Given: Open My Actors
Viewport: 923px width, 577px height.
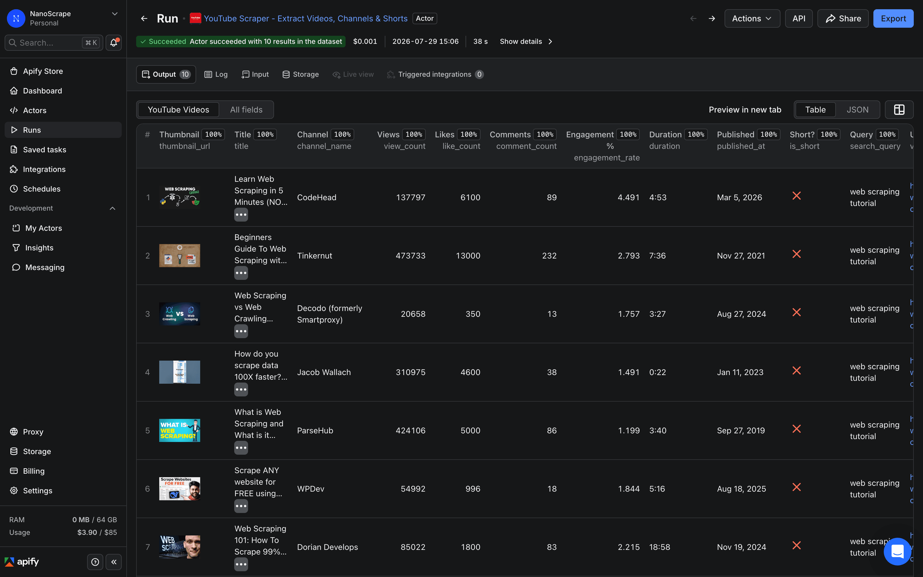Looking at the screenshot, I should (63, 228).
